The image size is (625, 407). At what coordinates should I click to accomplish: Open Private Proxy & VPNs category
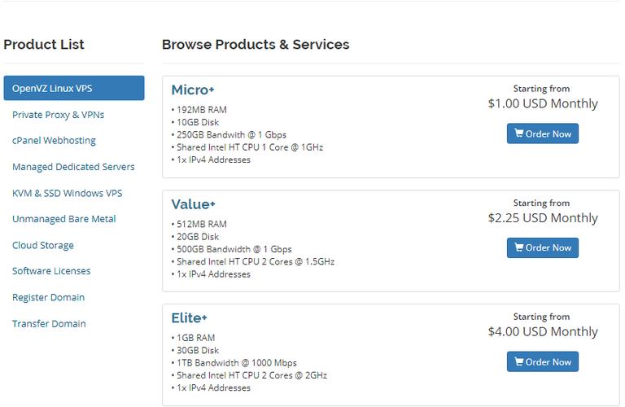[58, 115]
